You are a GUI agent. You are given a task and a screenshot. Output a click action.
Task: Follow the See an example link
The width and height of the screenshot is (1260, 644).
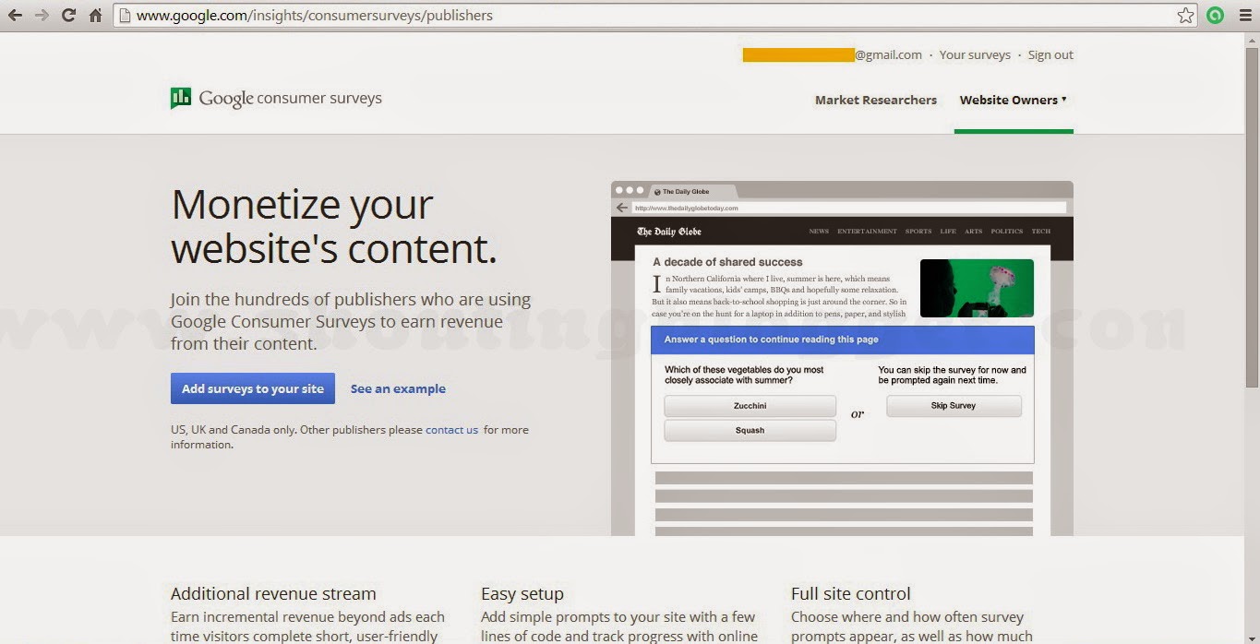point(398,388)
